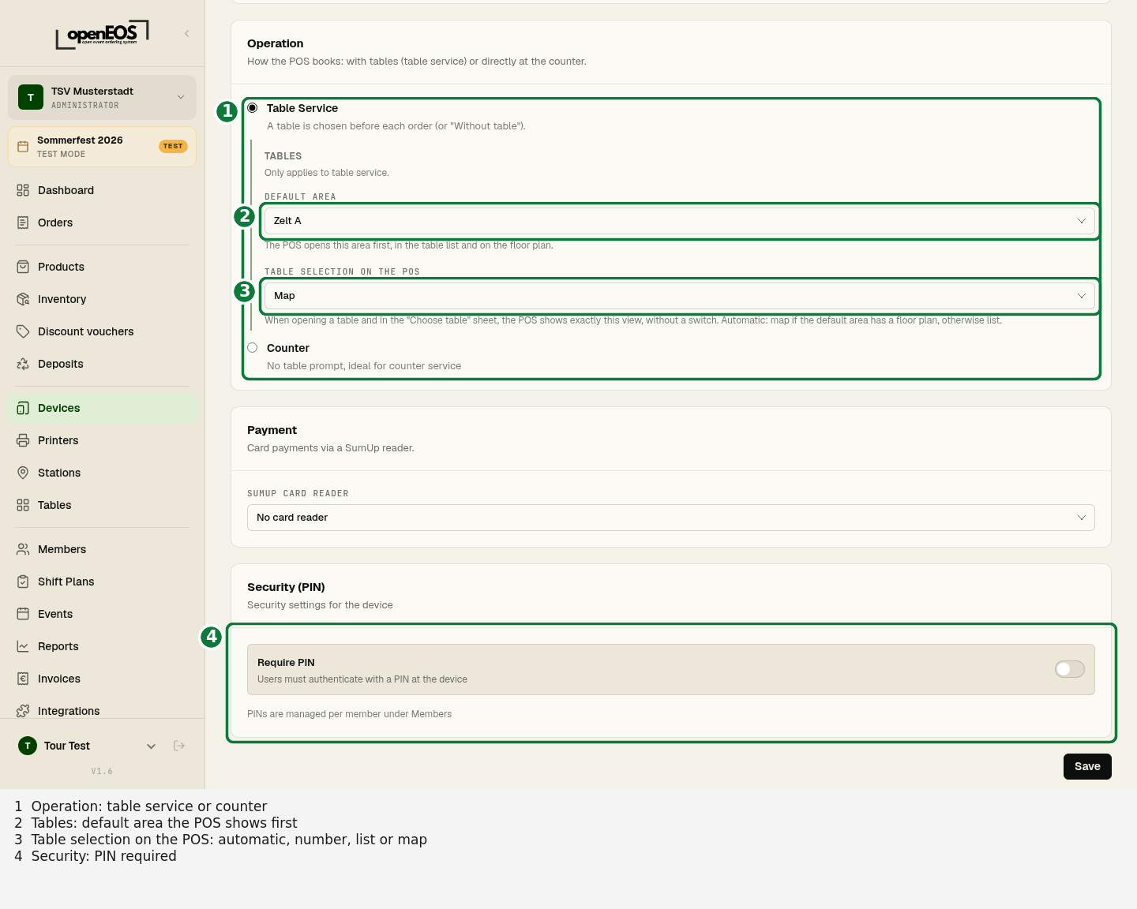Click the Dashboard icon in sidebar

(x=23, y=190)
